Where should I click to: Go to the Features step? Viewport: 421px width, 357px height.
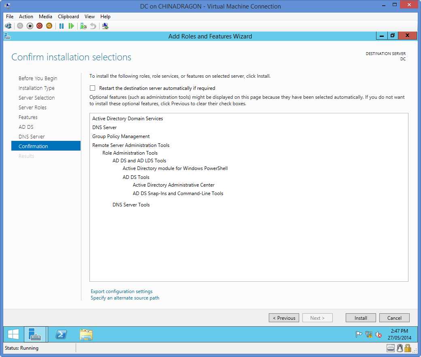[28, 117]
